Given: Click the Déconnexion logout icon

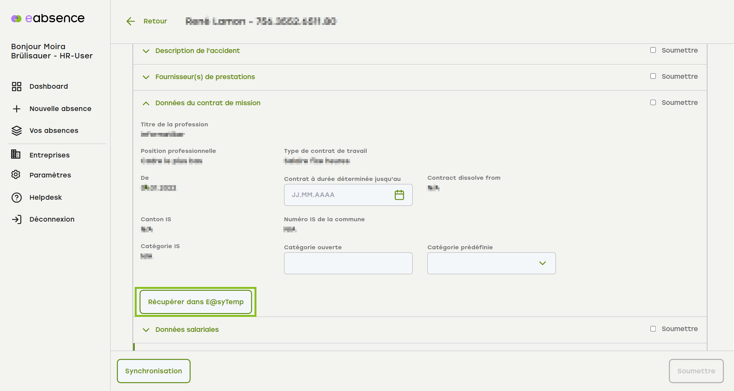Looking at the screenshot, I should tap(17, 219).
